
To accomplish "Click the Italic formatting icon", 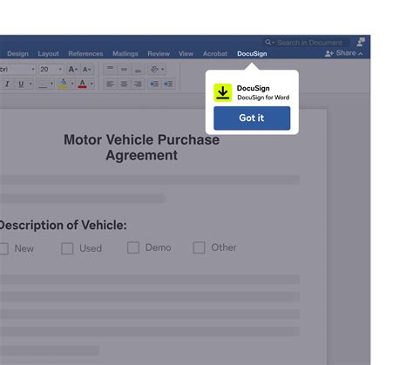I will (x=7, y=84).
